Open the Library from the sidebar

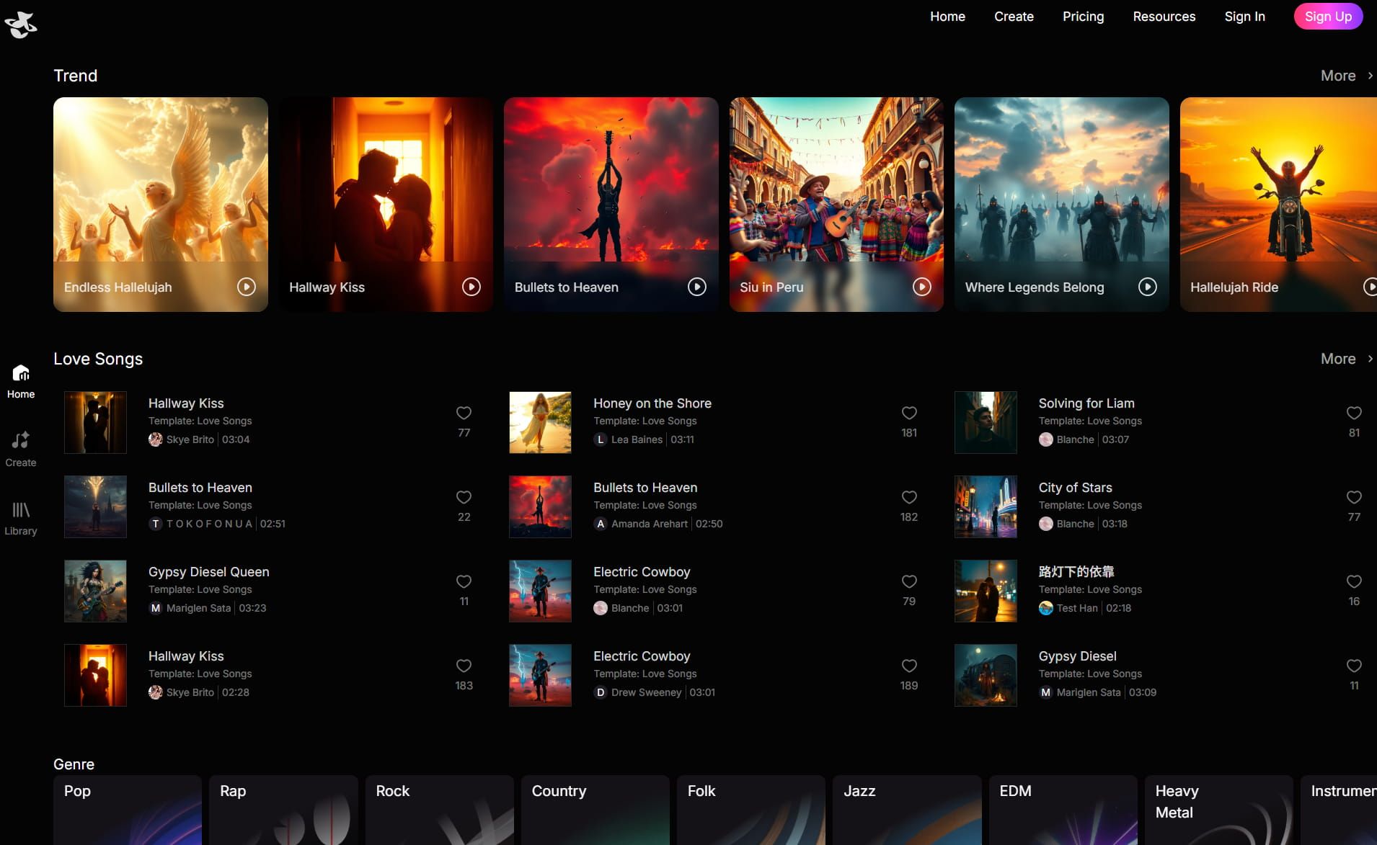[21, 518]
